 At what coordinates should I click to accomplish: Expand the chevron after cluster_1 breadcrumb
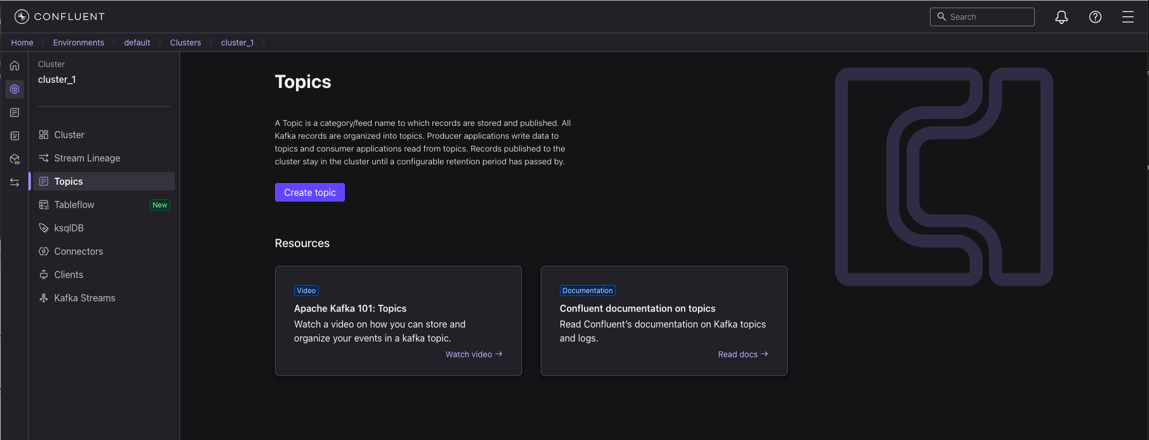pyautogui.click(x=263, y=43)
